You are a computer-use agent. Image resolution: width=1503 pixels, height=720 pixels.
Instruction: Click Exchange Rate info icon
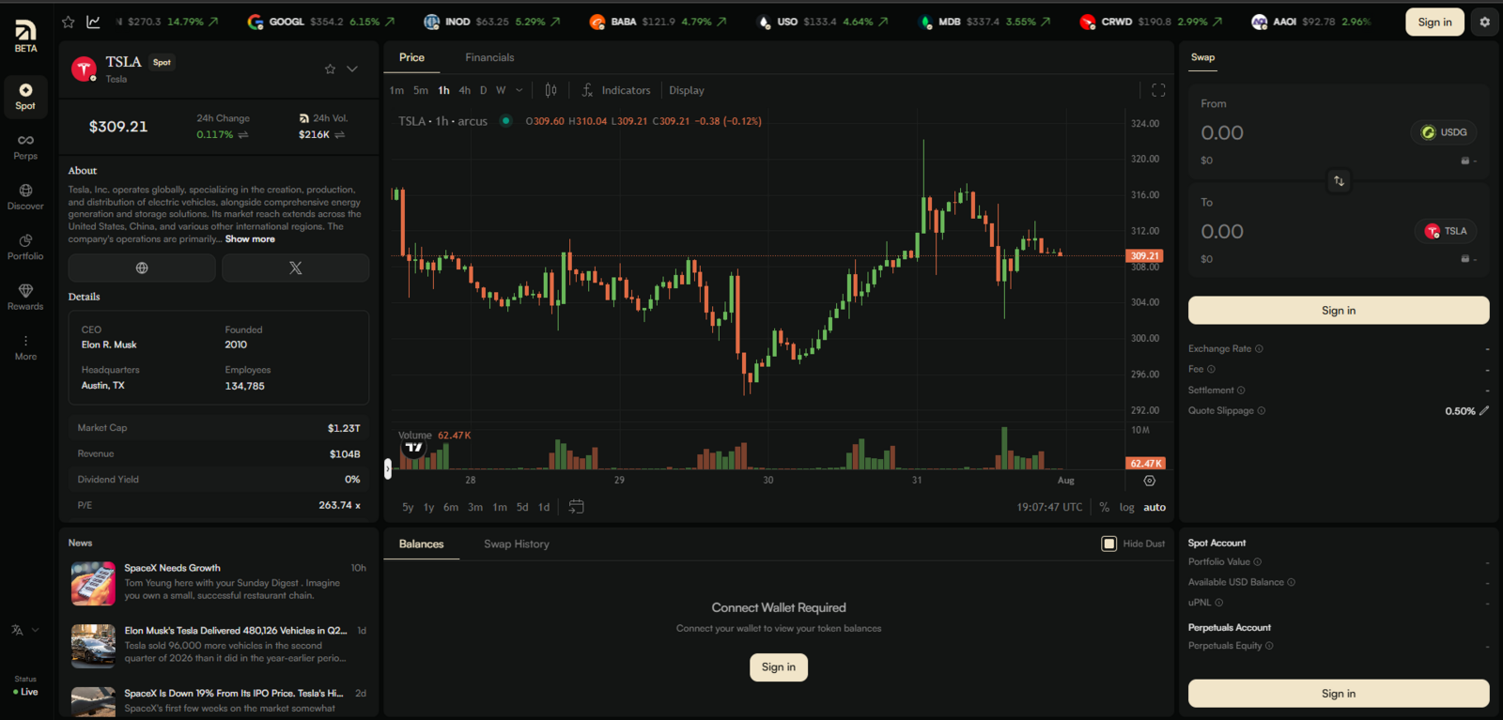click(x=1259, y=349)
